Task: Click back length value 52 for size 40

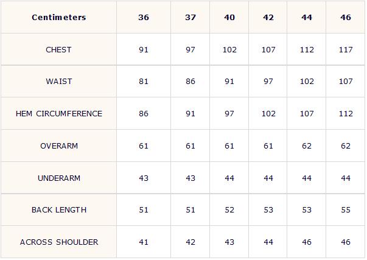Action: pyautogui.click(x=229, y=210)
